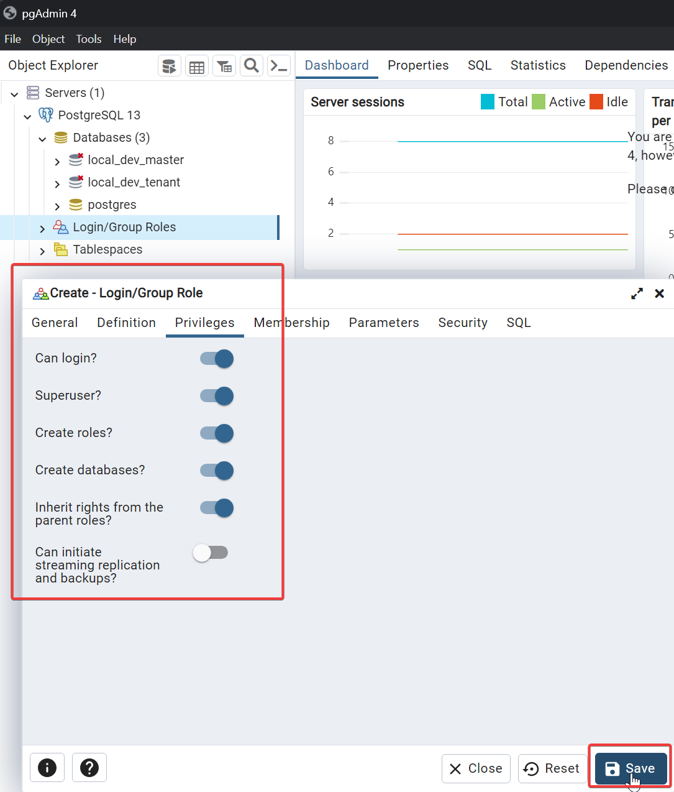Toggle Inherit rights from parent roles switch
This screenshot has height=792, width=674.
pos(217,508)
